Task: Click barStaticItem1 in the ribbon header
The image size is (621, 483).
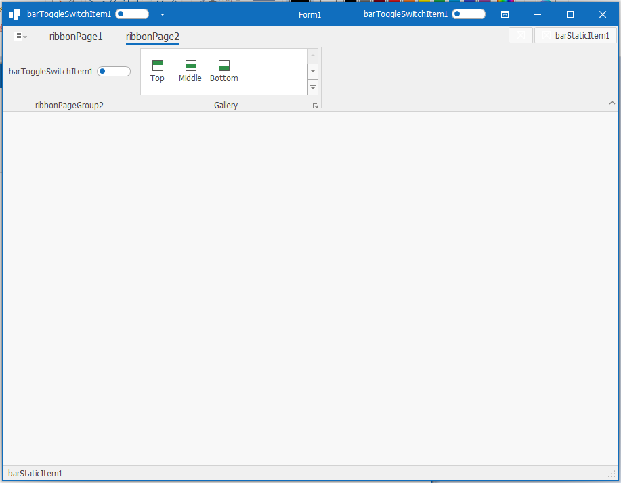Action: [x=576, y=35]
